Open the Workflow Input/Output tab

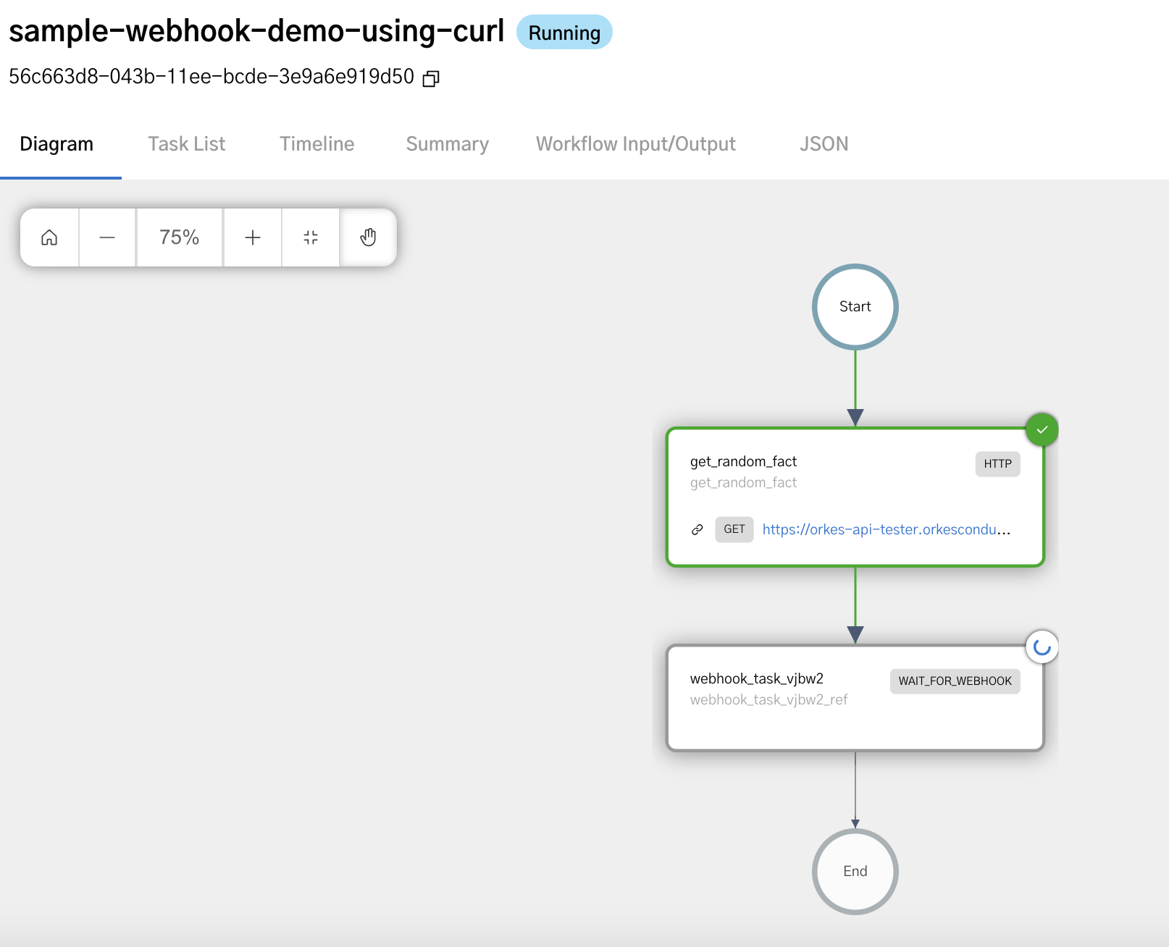635,144
